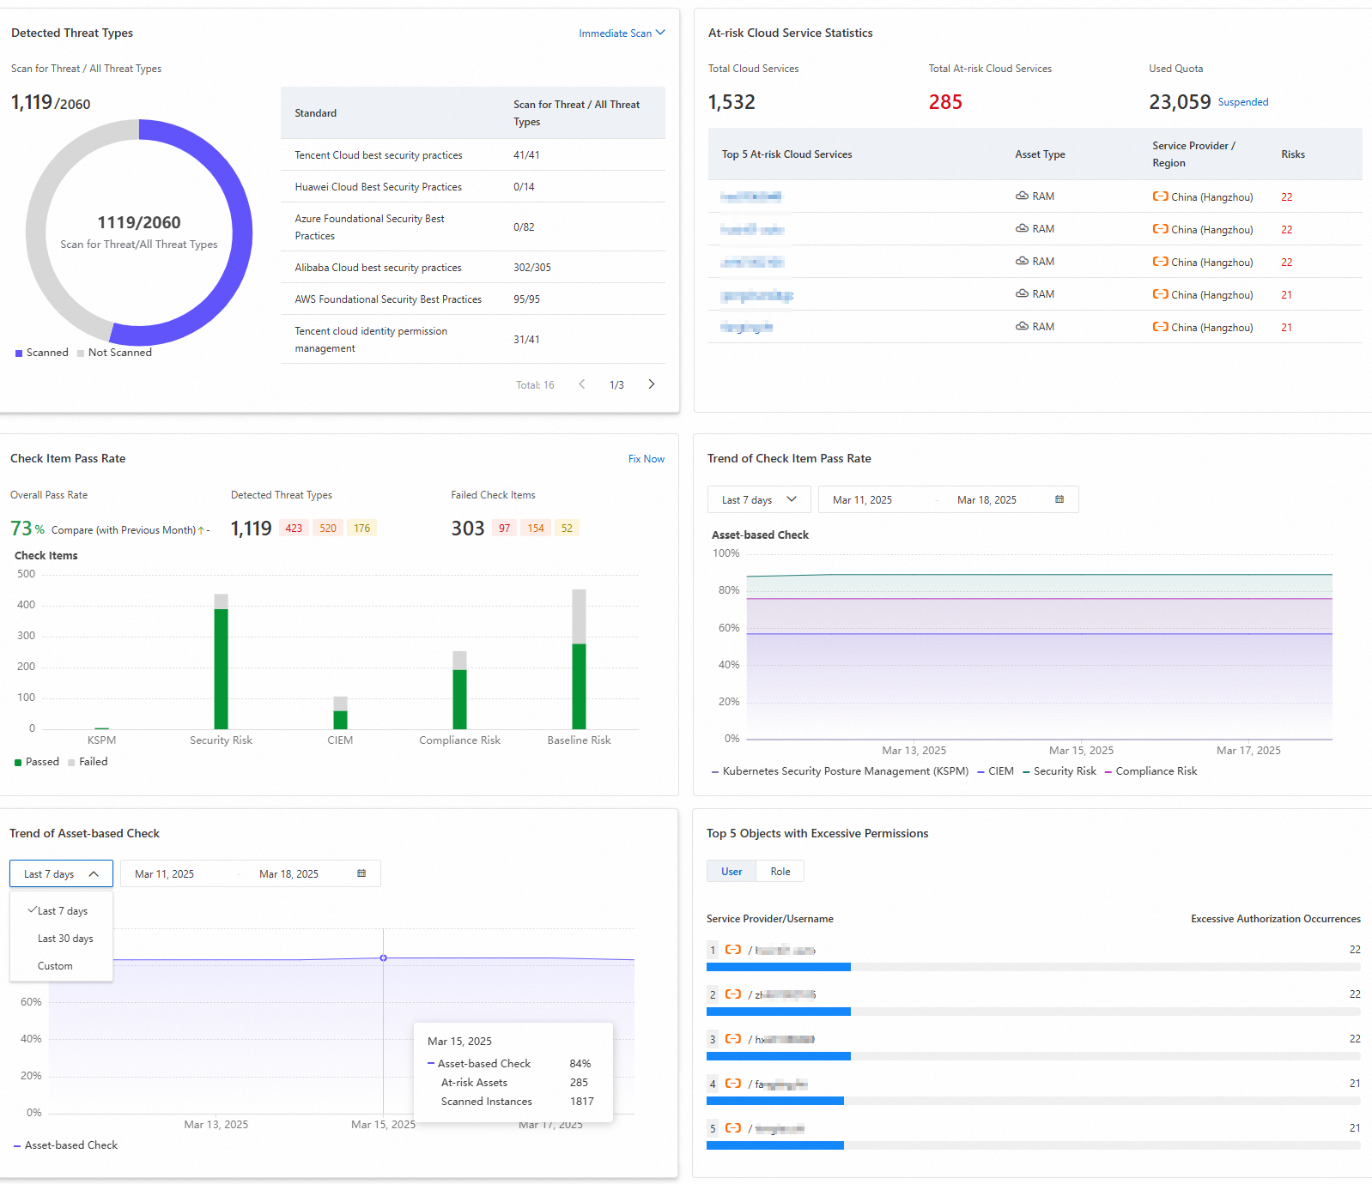This screenshot has width=1372, height=1184.
Task: Toggle the Scanned legend item in donut chart
Action: pyautogui.click(x=41, y=353)
